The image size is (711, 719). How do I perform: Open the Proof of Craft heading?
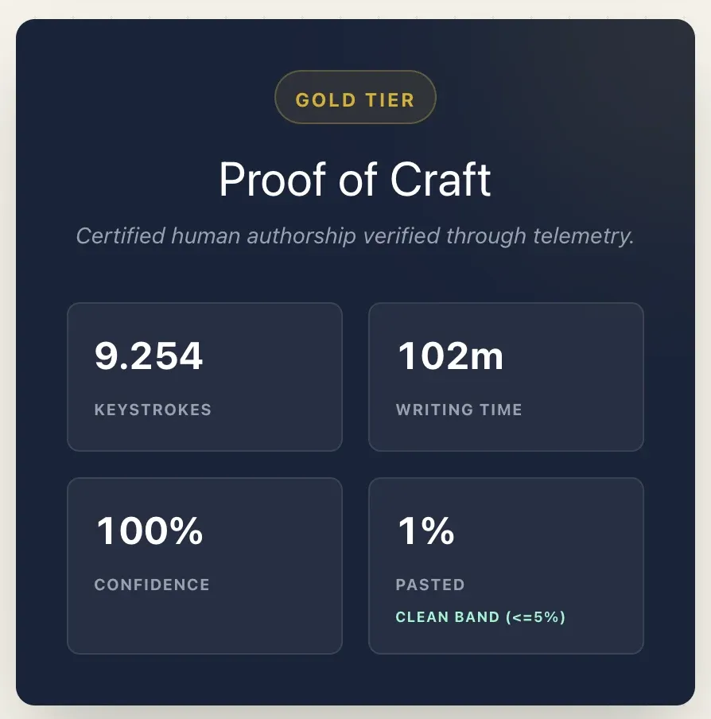coord(355,179)
